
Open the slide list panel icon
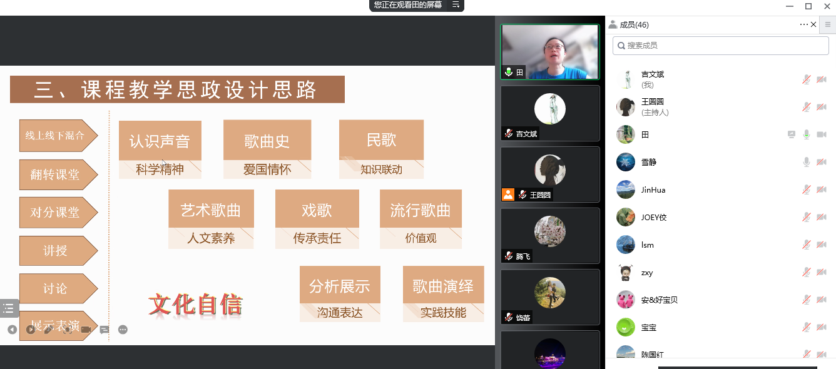(9, 308)
